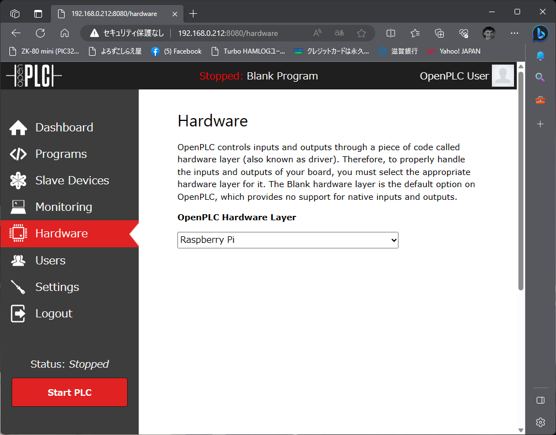Viewport: 556px width, 435px height.
Task: Click the Slave Devices atom icon
Action: [18, 181]
